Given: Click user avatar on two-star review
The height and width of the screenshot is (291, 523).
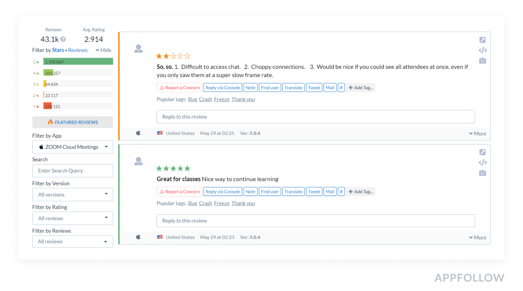Looking at the screenshot, I should [138, 49].
